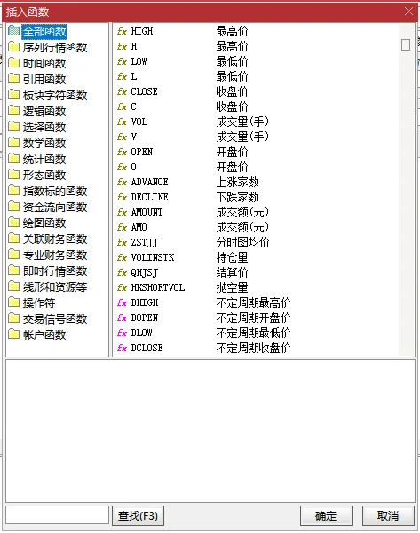
Task: Open the 操作符 category
Action: (39, 303)
